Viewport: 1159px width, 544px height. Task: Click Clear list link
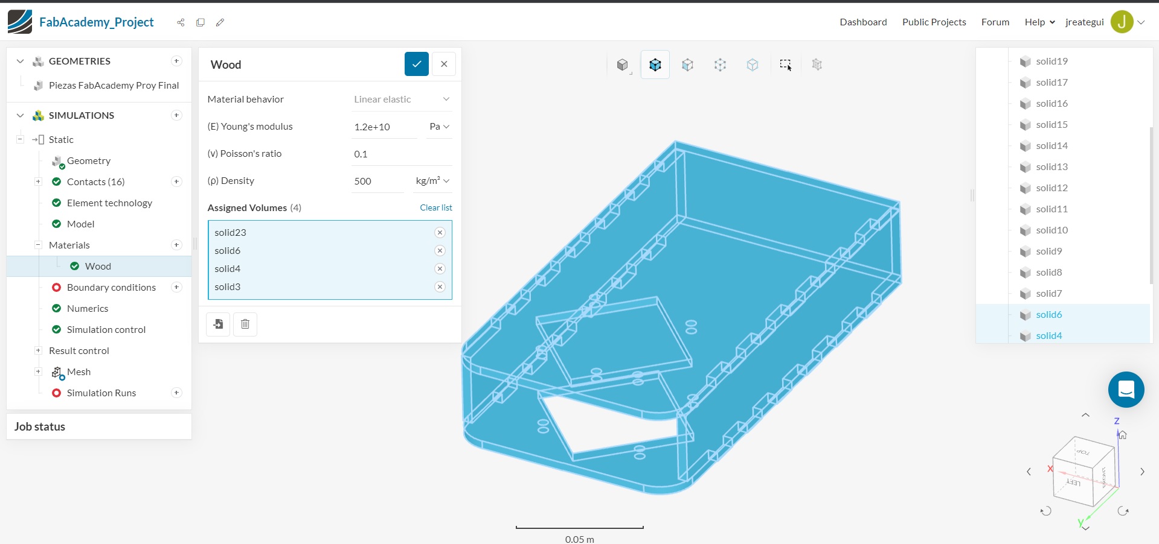coord(436,207)
